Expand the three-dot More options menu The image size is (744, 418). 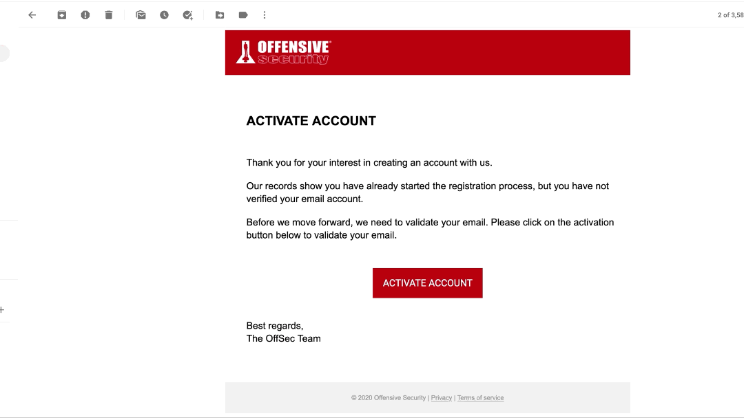(265, 15)
